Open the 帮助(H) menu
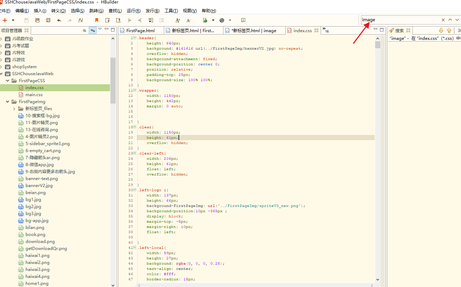This screenshot has width=461, height=287. coord(209,11)
